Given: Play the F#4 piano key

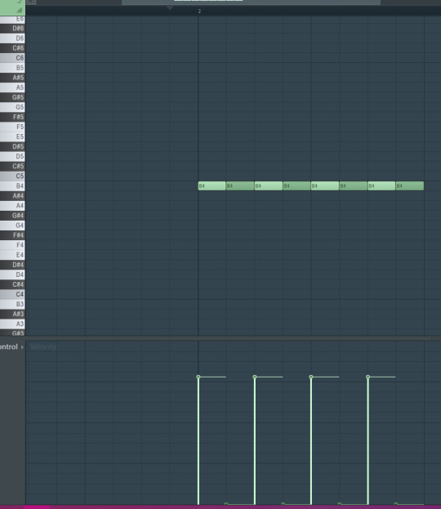Looking at the screenshot, I should pyautogui.click(x=12, y=235).
